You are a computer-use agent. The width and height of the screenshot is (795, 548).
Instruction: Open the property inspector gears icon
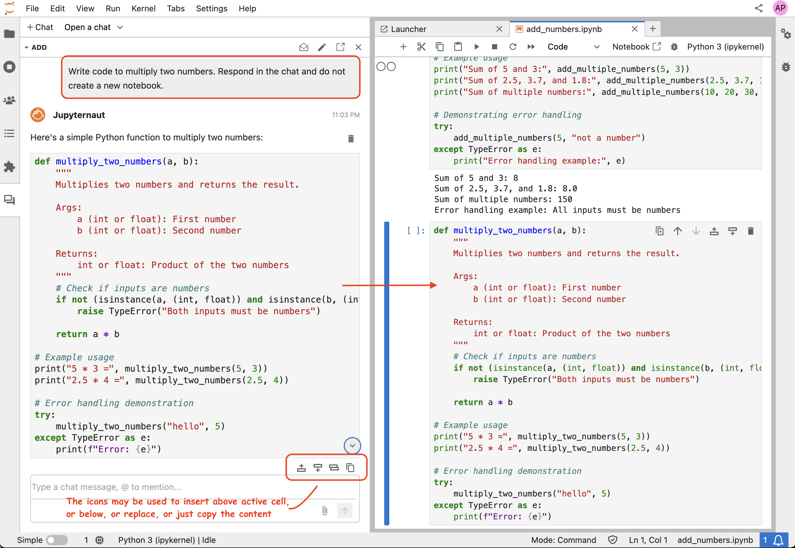(x=786, y=34)
